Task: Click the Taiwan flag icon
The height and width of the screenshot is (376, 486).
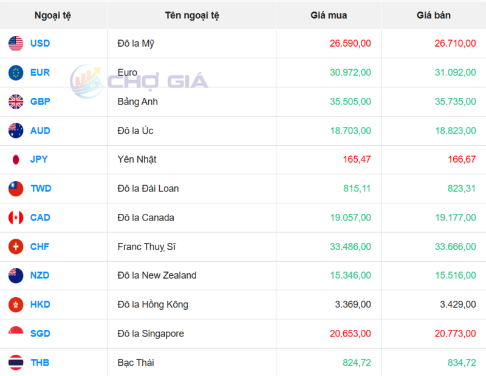Action: [x=16, y=188]
